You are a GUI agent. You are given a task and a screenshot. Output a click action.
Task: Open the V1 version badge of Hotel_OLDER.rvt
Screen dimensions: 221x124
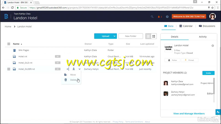(58, 69)
